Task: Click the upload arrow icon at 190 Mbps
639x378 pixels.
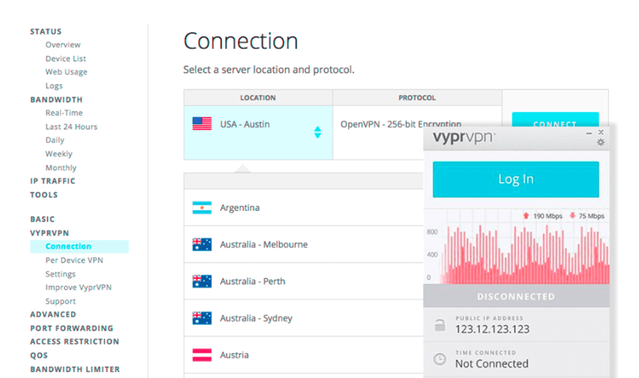Action: (x=525, y=215)
